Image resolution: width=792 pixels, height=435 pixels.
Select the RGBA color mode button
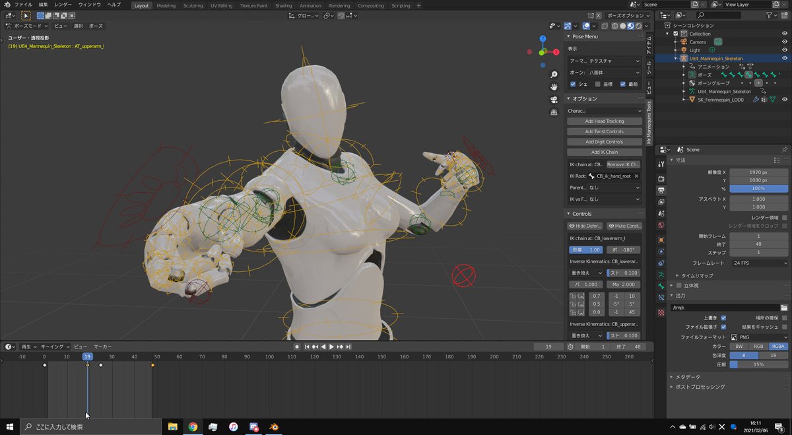click(779, 346)
